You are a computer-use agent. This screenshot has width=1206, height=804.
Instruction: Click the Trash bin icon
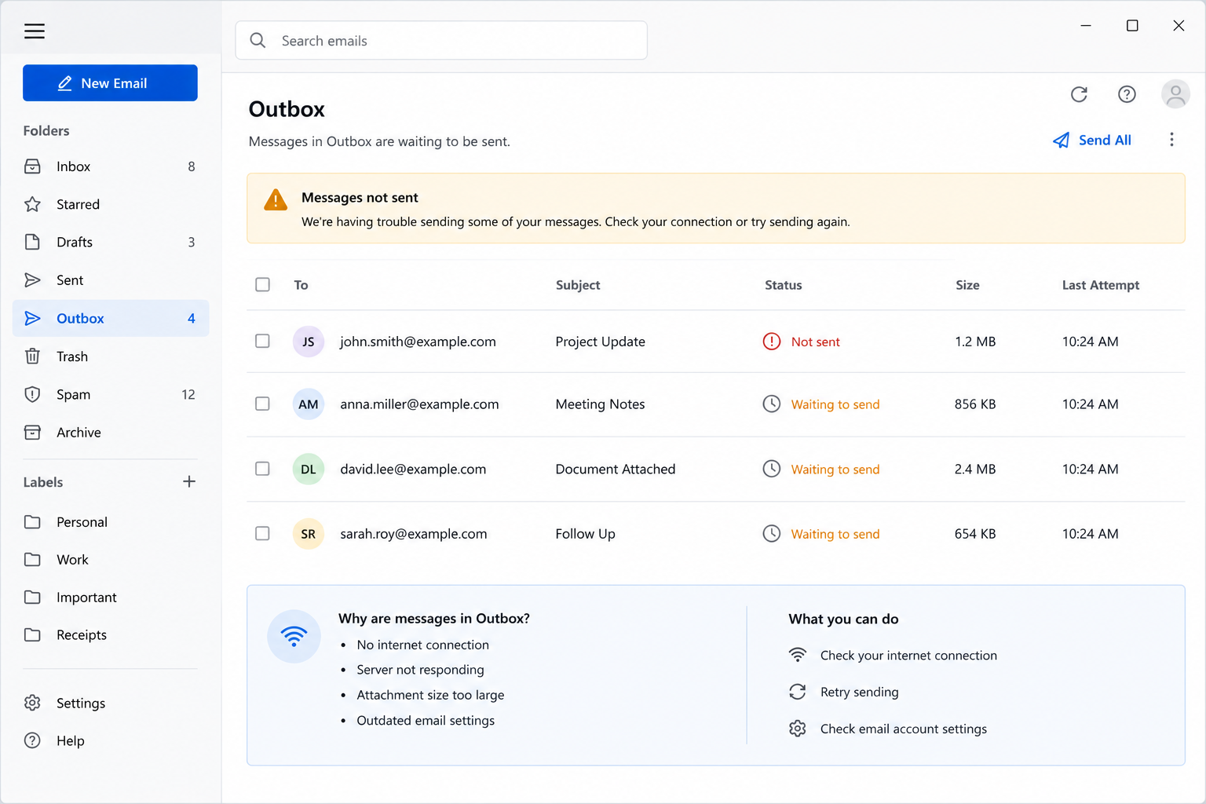32,356
